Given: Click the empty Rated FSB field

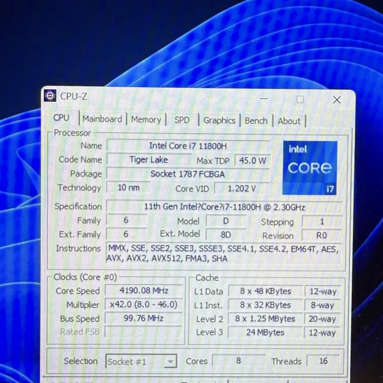Looking at the screenshot, I should point(143,332).
